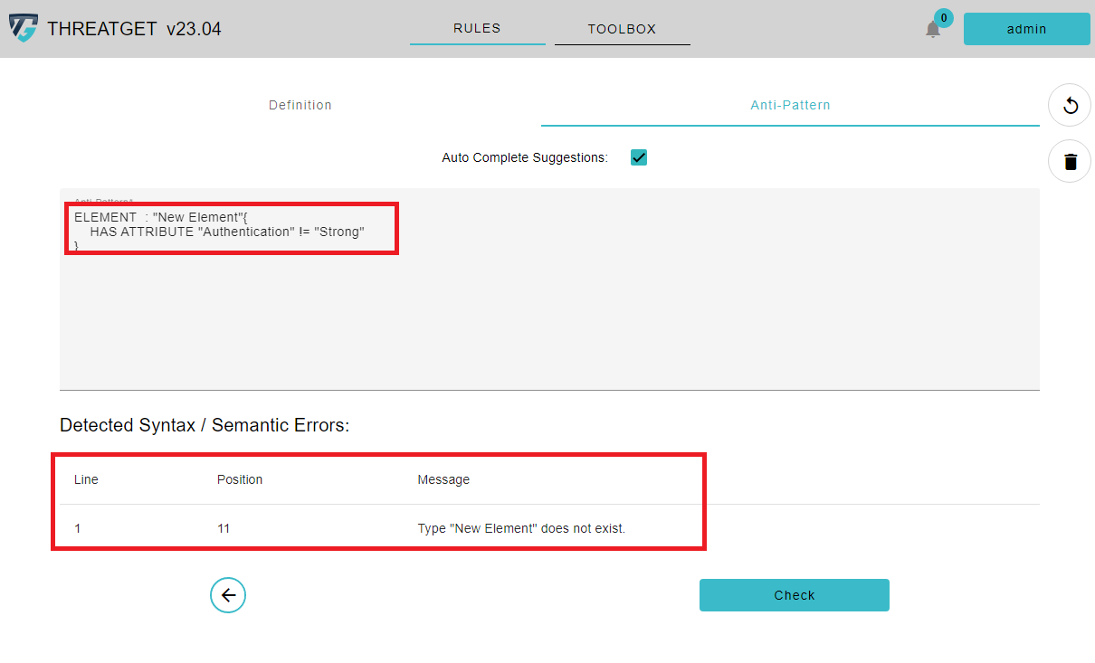The image size is (1095, 663).
Task: Click the notification count badge
Action: click(x=943, y=17)
